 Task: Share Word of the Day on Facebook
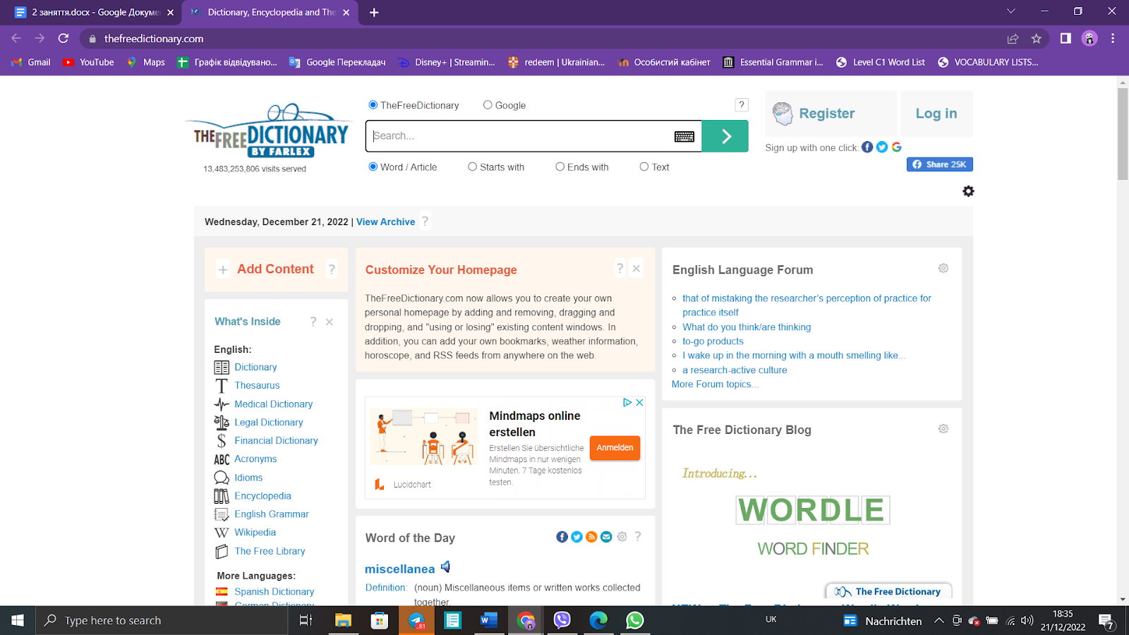(x=562, y=537)
